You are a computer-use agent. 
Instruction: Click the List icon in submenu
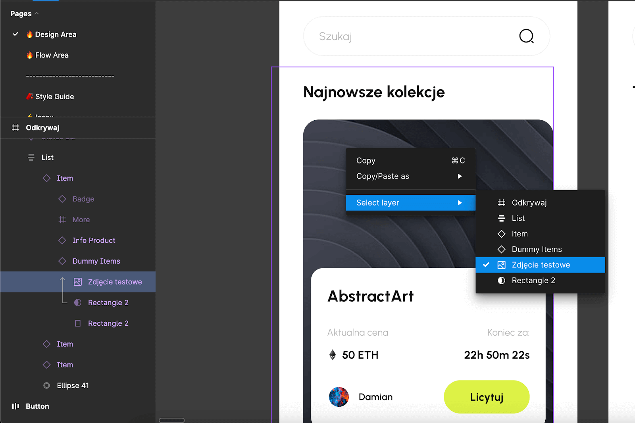(501, 218)
